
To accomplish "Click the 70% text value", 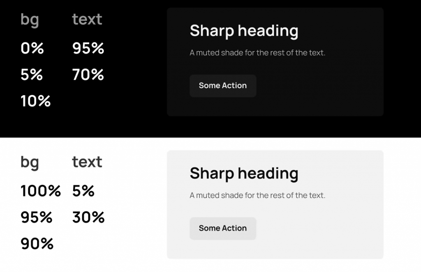I will click(88, 75).
